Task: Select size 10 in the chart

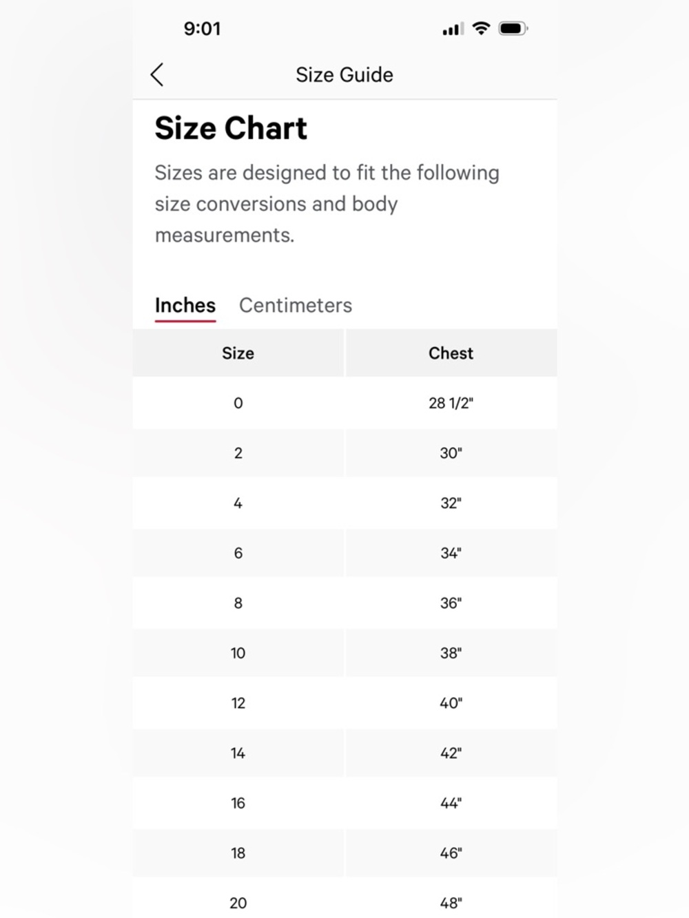Action: click(344, 653)
